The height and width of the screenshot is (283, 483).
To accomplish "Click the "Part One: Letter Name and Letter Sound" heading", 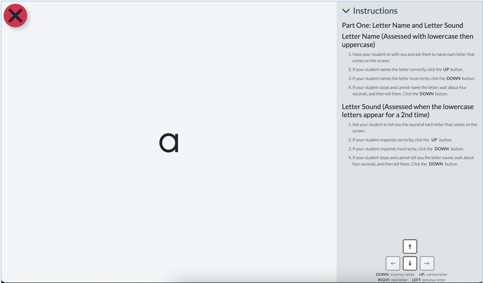I will pyautogui.click(x=402, y=25).
